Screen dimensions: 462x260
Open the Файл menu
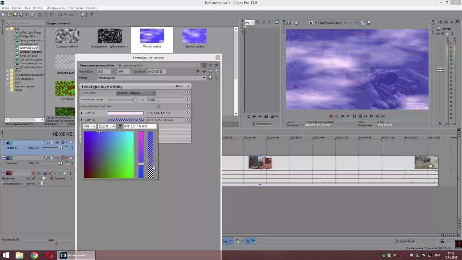pos(5,8)
